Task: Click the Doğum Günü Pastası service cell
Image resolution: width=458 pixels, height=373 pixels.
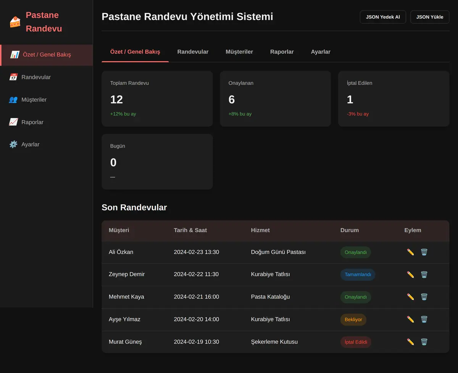Action: tap(278, 252)
